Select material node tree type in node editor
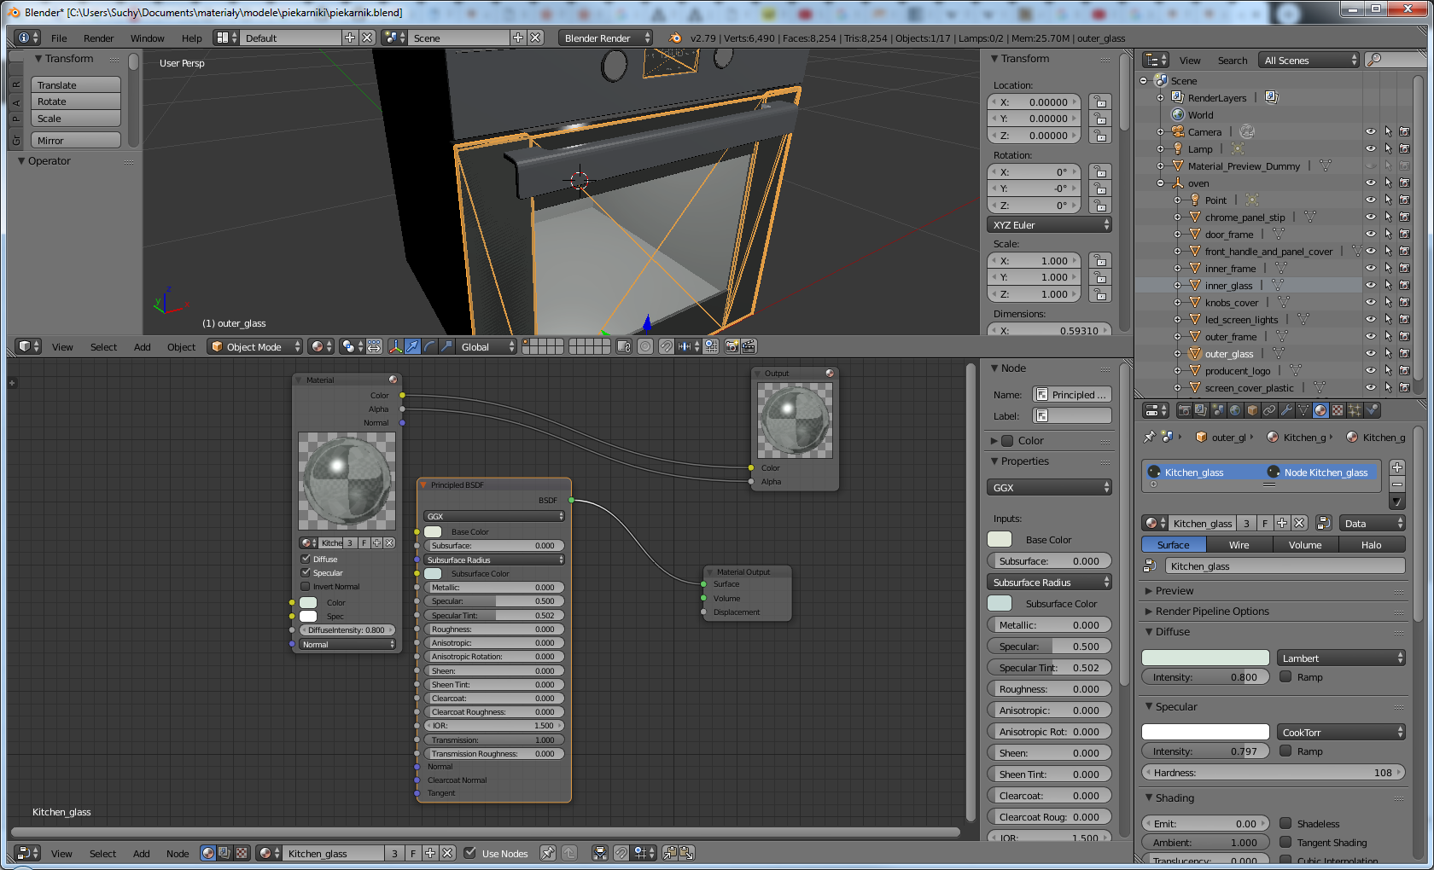Image resolution: width=1434 pixels, height=870 pixels. tap(208, 853)
